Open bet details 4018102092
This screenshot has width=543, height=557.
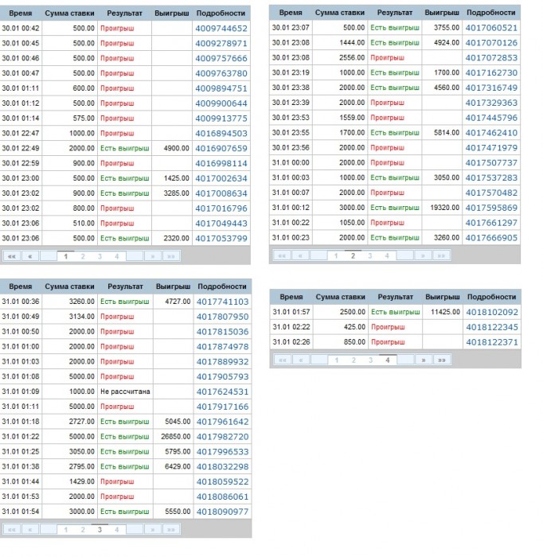[492, 312]
